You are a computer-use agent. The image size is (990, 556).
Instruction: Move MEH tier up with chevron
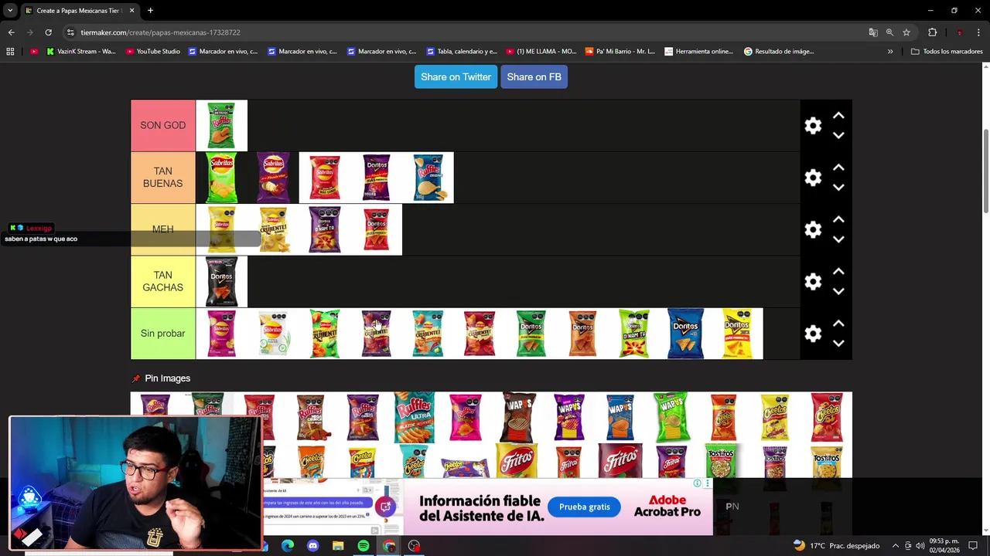(838, 219)
